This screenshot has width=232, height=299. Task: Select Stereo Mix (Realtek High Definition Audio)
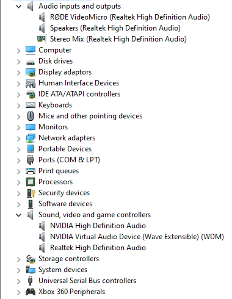118,39
